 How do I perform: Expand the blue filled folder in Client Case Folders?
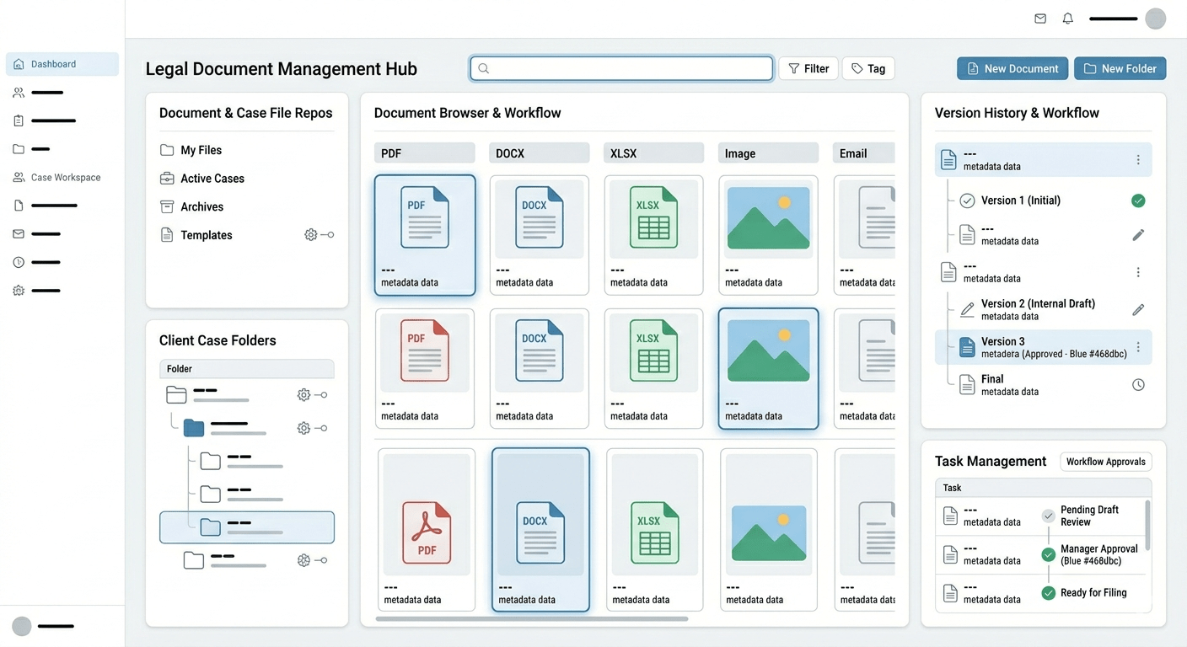point(194,428)
